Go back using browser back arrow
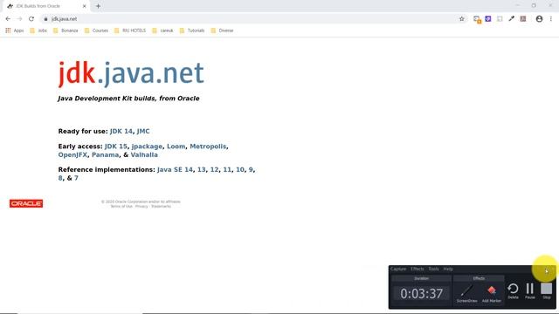This screenshot has width=559, height=314. pos(8,19)
